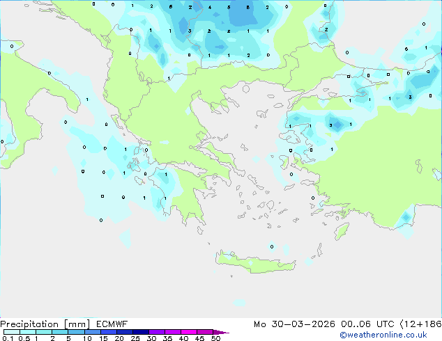Click the legend value '0.5'
The height and width of the screenshot is (341, 442).
point(24,338)
